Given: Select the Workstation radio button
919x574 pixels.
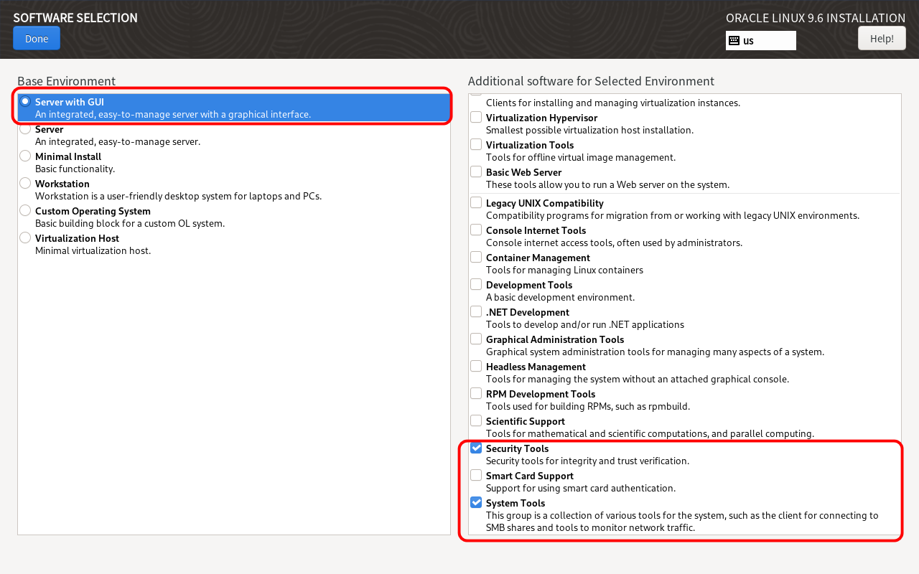Looking at the screenshot, I should pyautogui.click(x=25, y=184).
